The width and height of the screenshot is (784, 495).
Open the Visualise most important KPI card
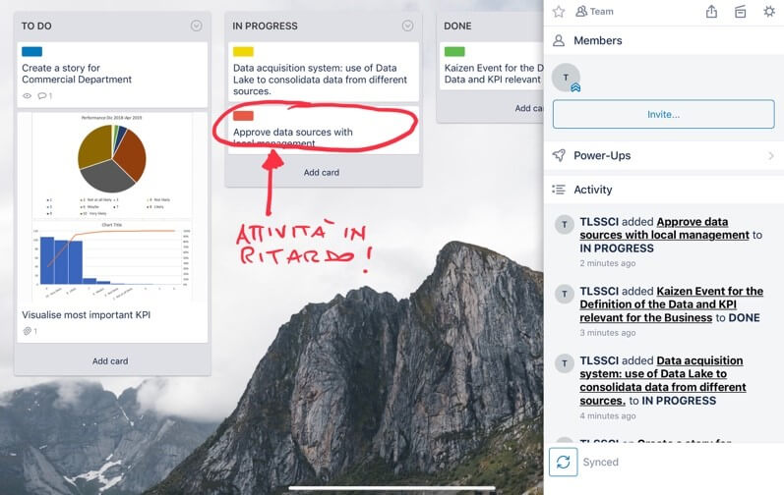[x=86, y=315]
